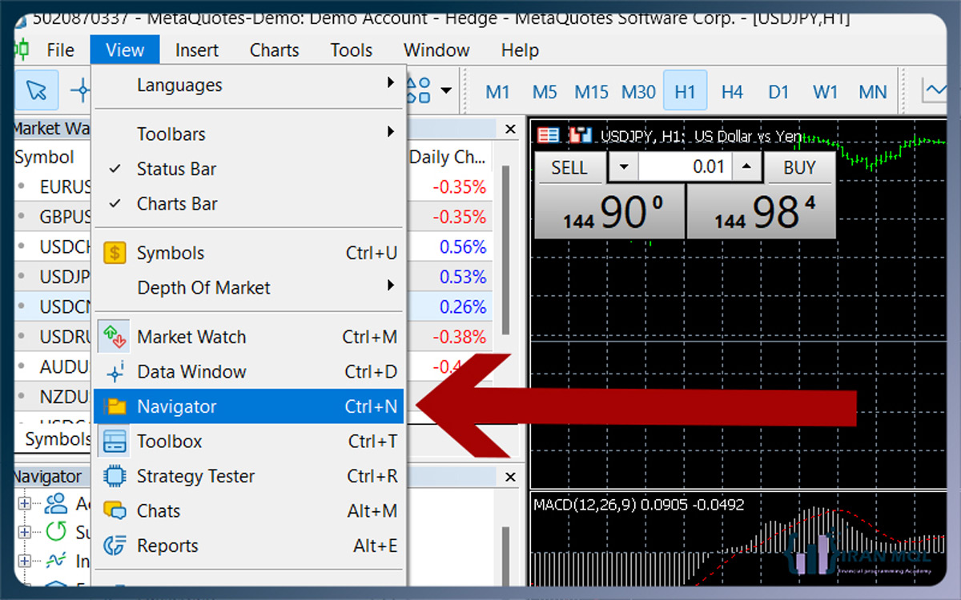Switch to M1 timeframe
The width and height of the screenshot is (961, 600).
[497, 91]
